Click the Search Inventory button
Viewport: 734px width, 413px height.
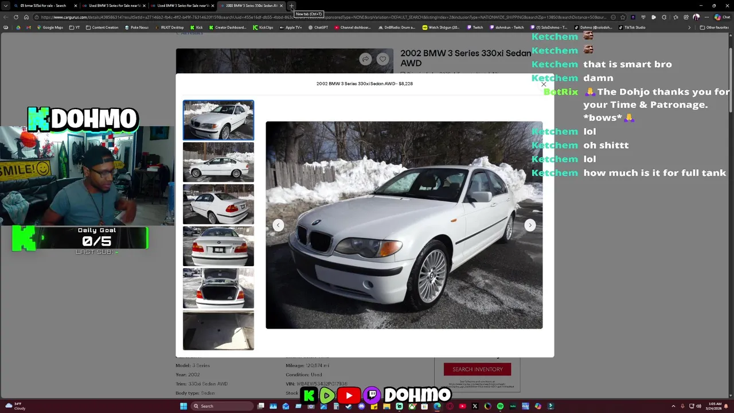477,369
